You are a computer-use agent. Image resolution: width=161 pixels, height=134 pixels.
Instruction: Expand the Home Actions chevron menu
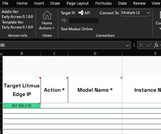tap(54, 28)
